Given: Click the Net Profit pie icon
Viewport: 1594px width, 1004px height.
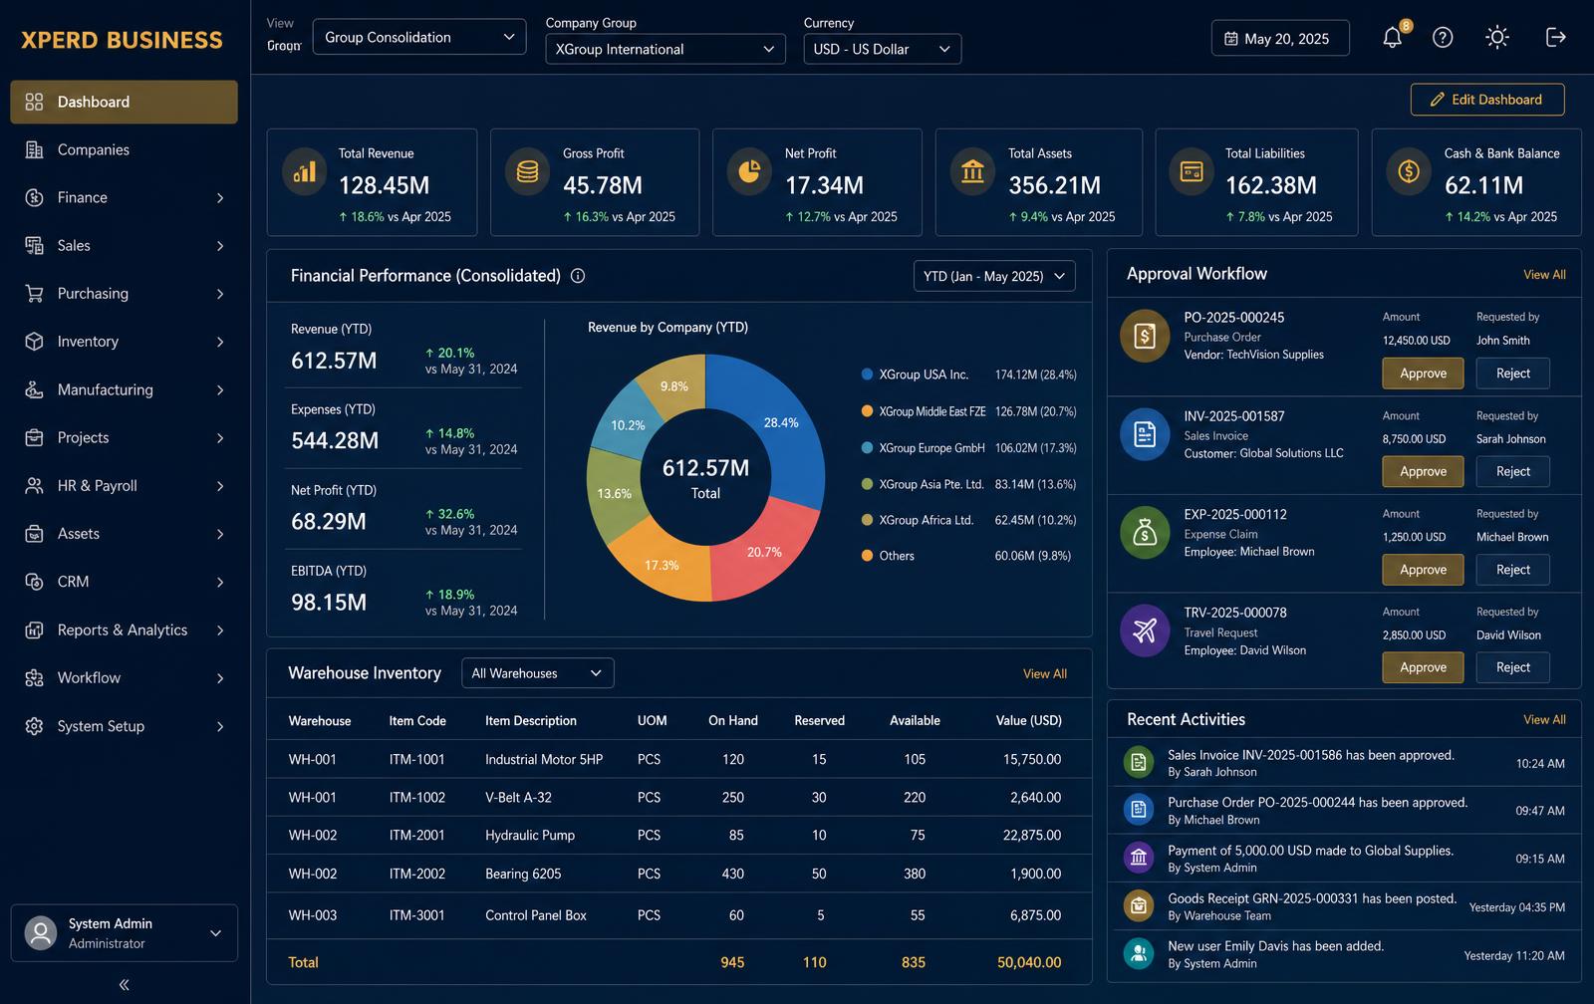Looking at the screenshot, I should click(x=750, y=172).
